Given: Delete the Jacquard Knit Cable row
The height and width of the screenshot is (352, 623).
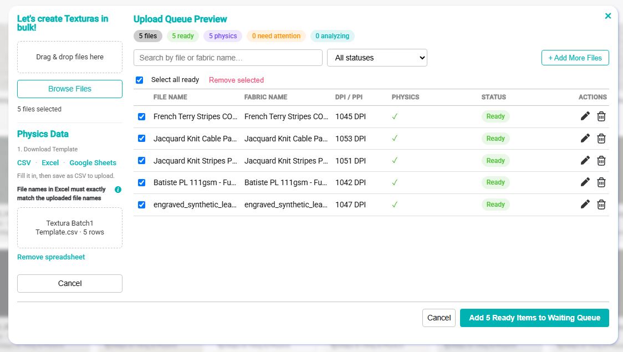Looking at the screenshot, I should click(601, 138).
